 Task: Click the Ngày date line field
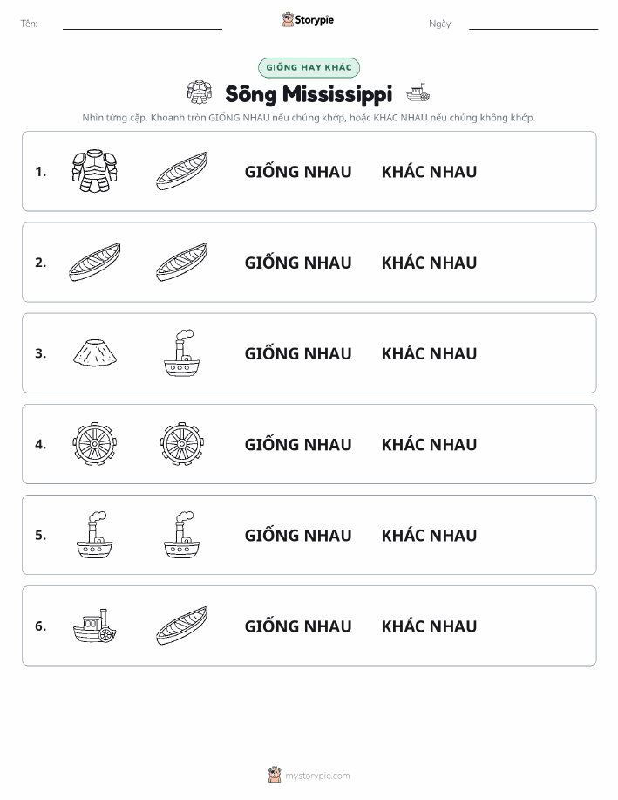tap(533, 24)
